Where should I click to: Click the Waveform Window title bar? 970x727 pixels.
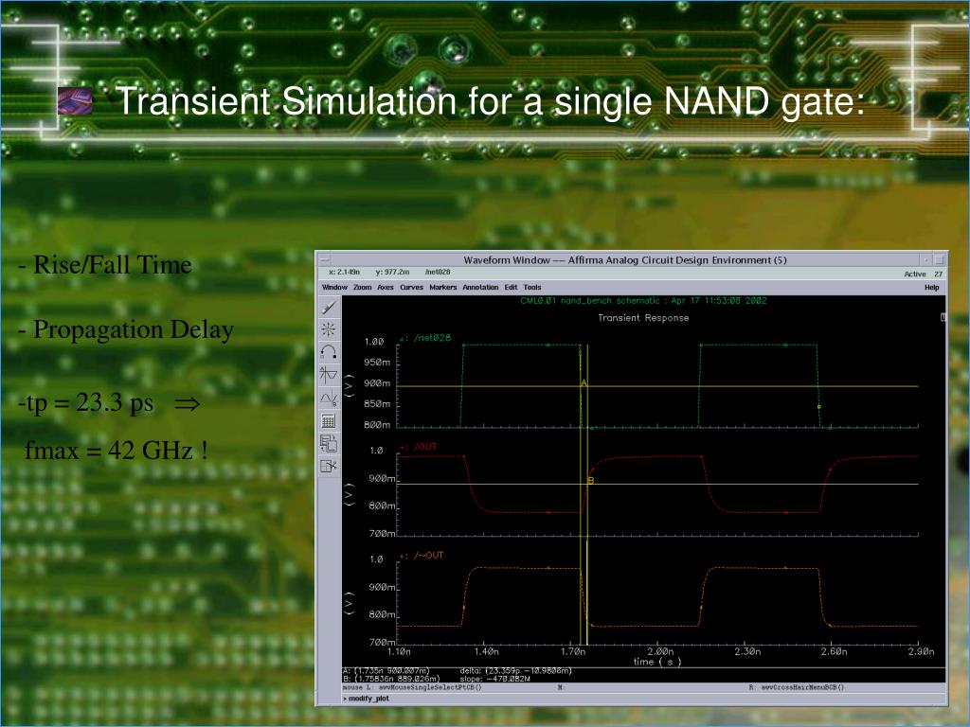coord(625,260)
